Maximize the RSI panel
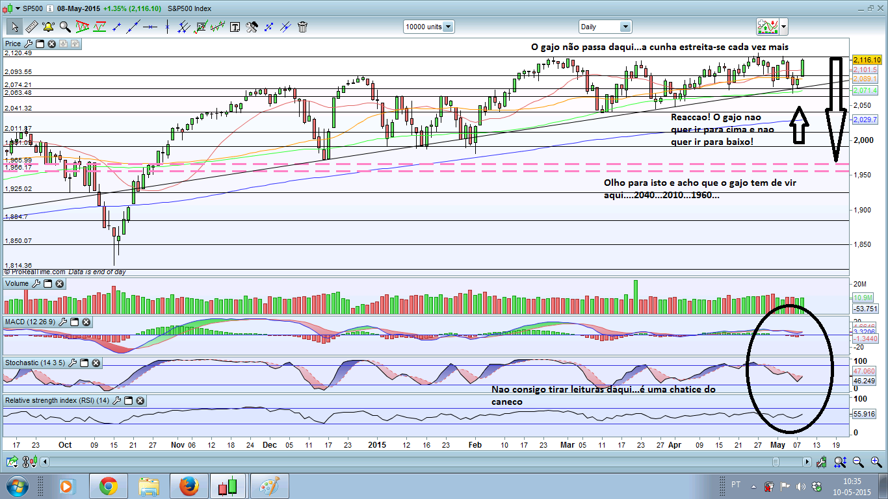 pos(128,400)
